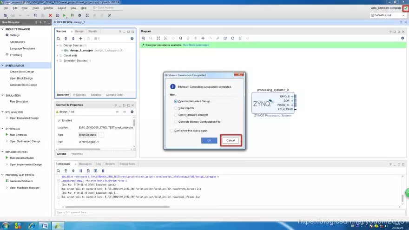Select Open Hardware Manager radio option
Screen dimensions: 409x230
pyautogui.click(x=176, y=115)
